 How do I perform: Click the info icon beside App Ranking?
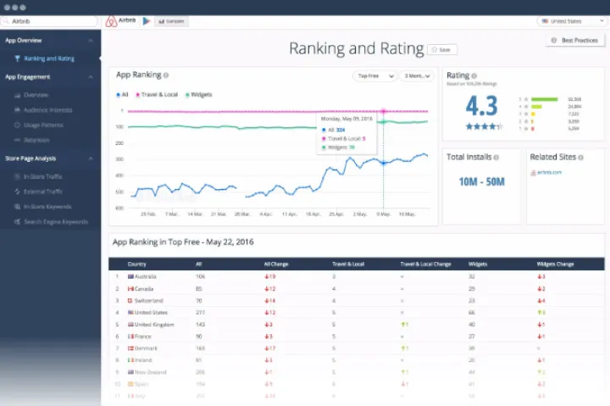[x=166, y=75]
